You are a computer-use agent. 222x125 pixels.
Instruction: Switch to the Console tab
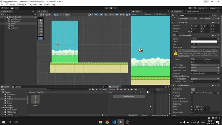(x=17, y=87)
